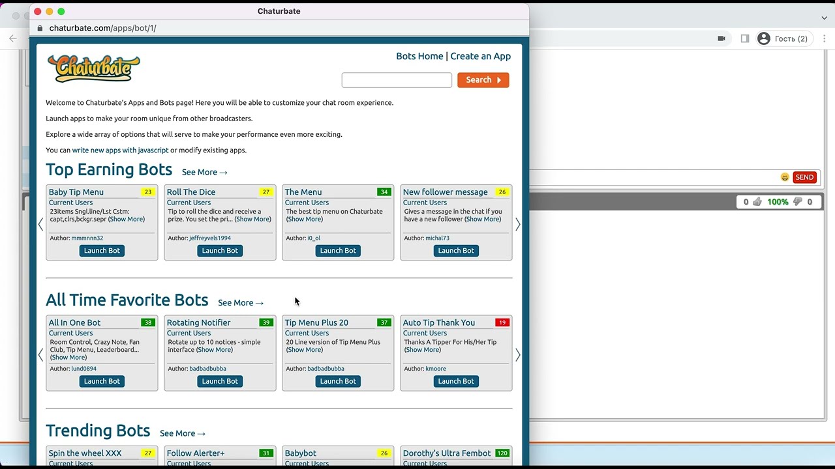Screen dimensions: 835x469
Task: Open the New follower message title link
Action: click(446, 192)
